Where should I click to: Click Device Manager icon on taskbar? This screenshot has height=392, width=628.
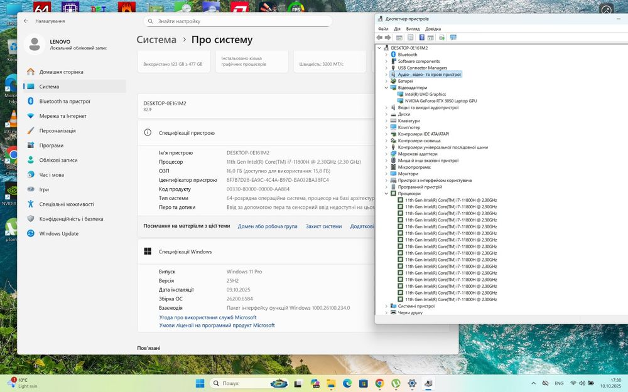428,383
